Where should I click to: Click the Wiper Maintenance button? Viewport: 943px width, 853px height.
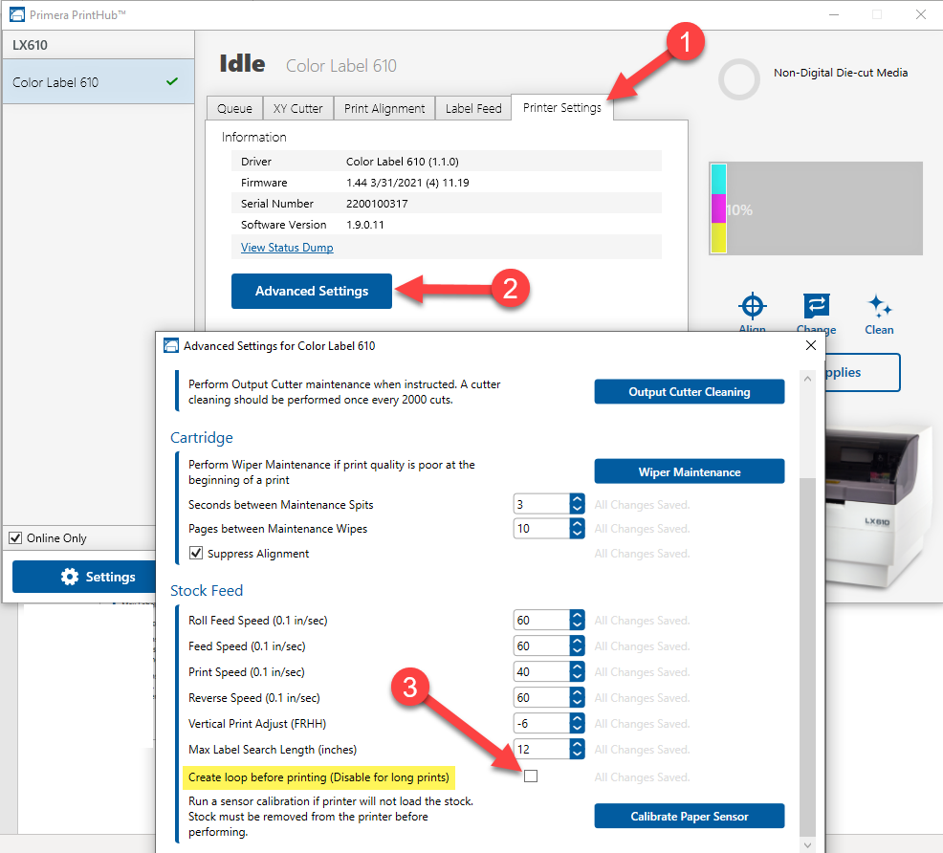[x=690, y=471]
